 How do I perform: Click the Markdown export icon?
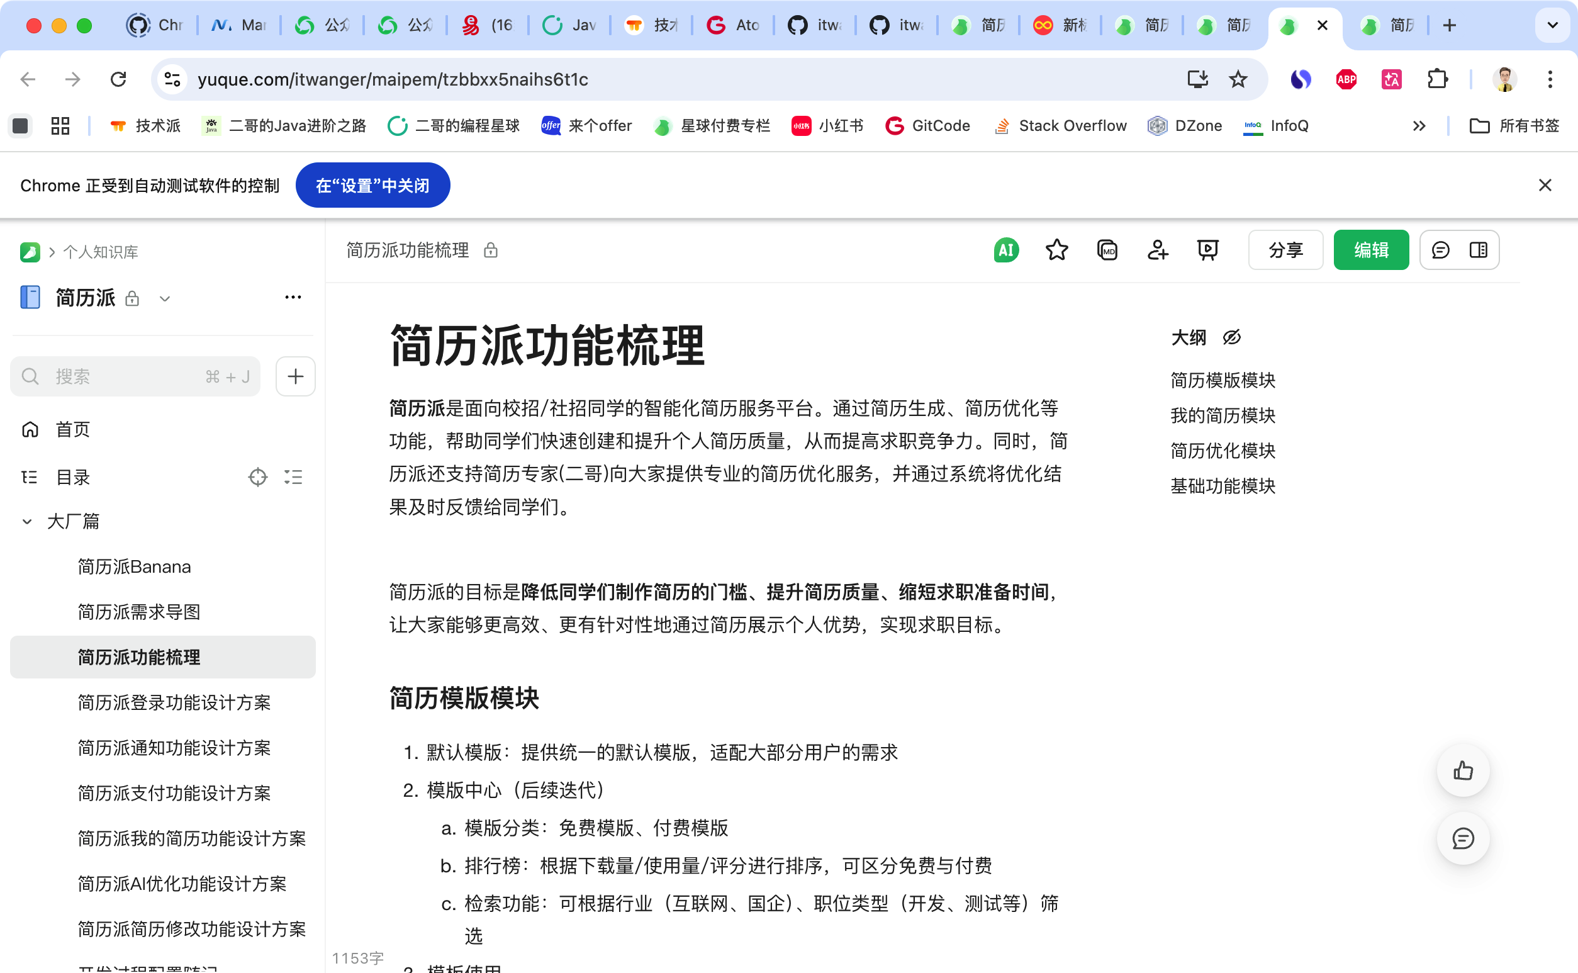pyautogui.click(x=1107, y=250)
